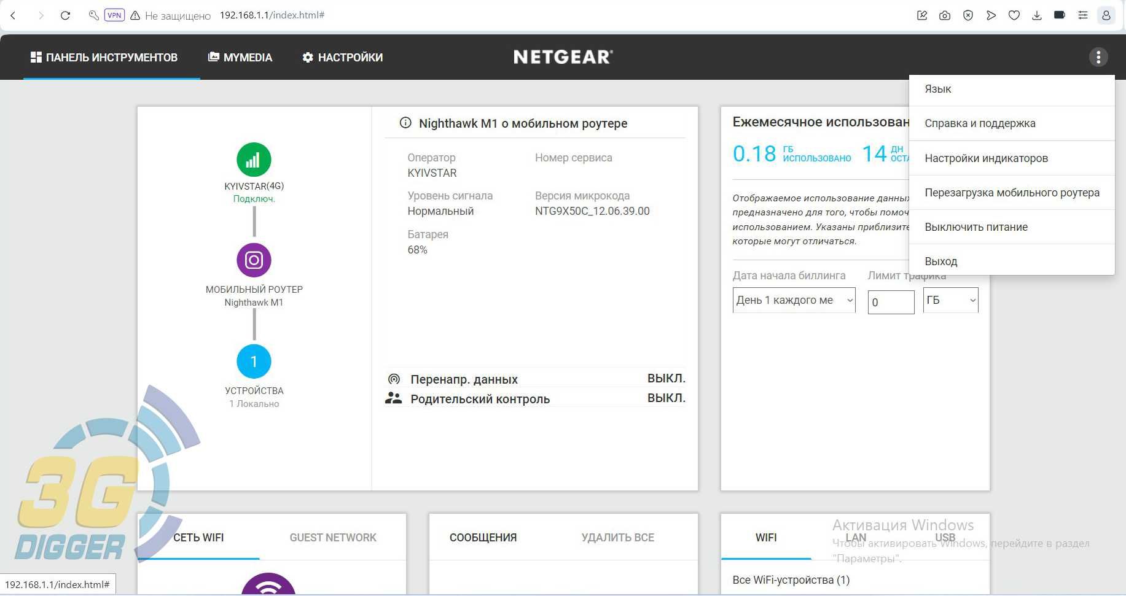This screenshot has height=596, width=1126.
Task: Click the 1 Локально devices label
Action: click(254, 404)
